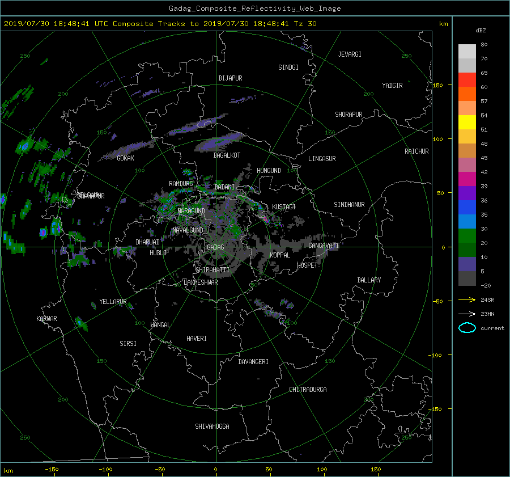The height and width of the screenshot is (477, 510).
Task: Click the HUNGUND city label
Action: coord(269,171)
